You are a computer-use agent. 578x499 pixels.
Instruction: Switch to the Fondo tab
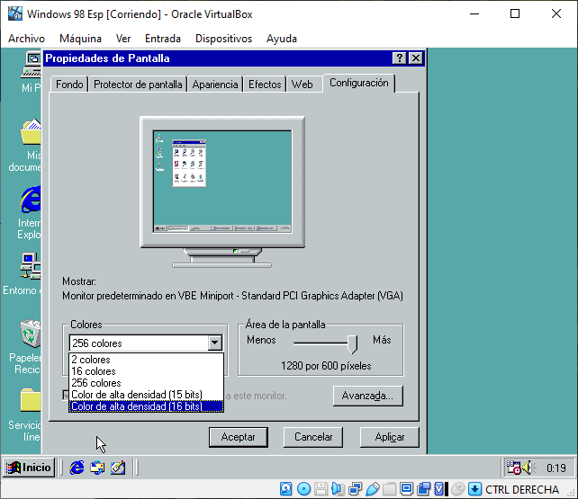(x=69, y=85)
